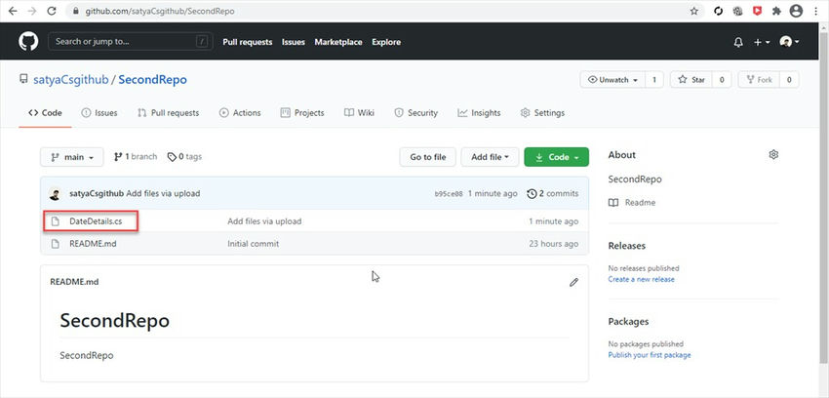Click the GitHub Octocat logo
Viewport: 829px width, 398px height.
pyautogui.click(x=27, y=42)
